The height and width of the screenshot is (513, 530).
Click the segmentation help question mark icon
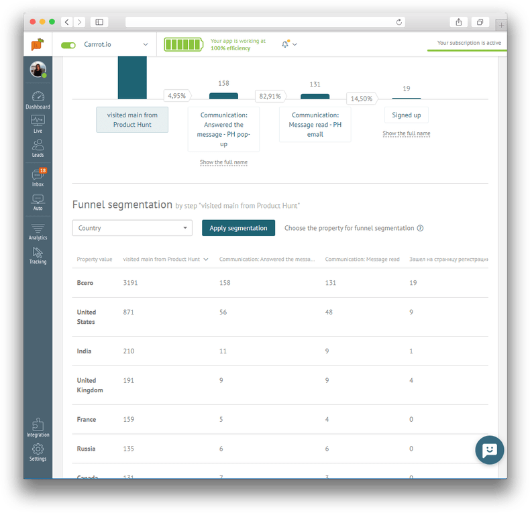point(420,228)
